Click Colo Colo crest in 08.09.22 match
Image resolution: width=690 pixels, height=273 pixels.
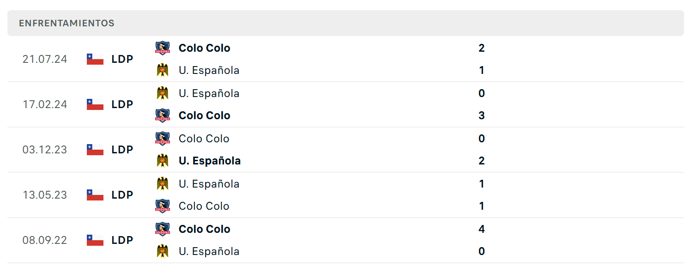point(163,229)
